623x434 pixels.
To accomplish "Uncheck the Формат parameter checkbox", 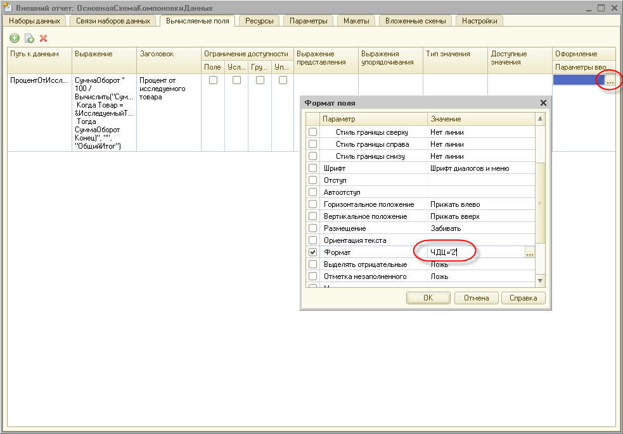I will pos(312,252).
